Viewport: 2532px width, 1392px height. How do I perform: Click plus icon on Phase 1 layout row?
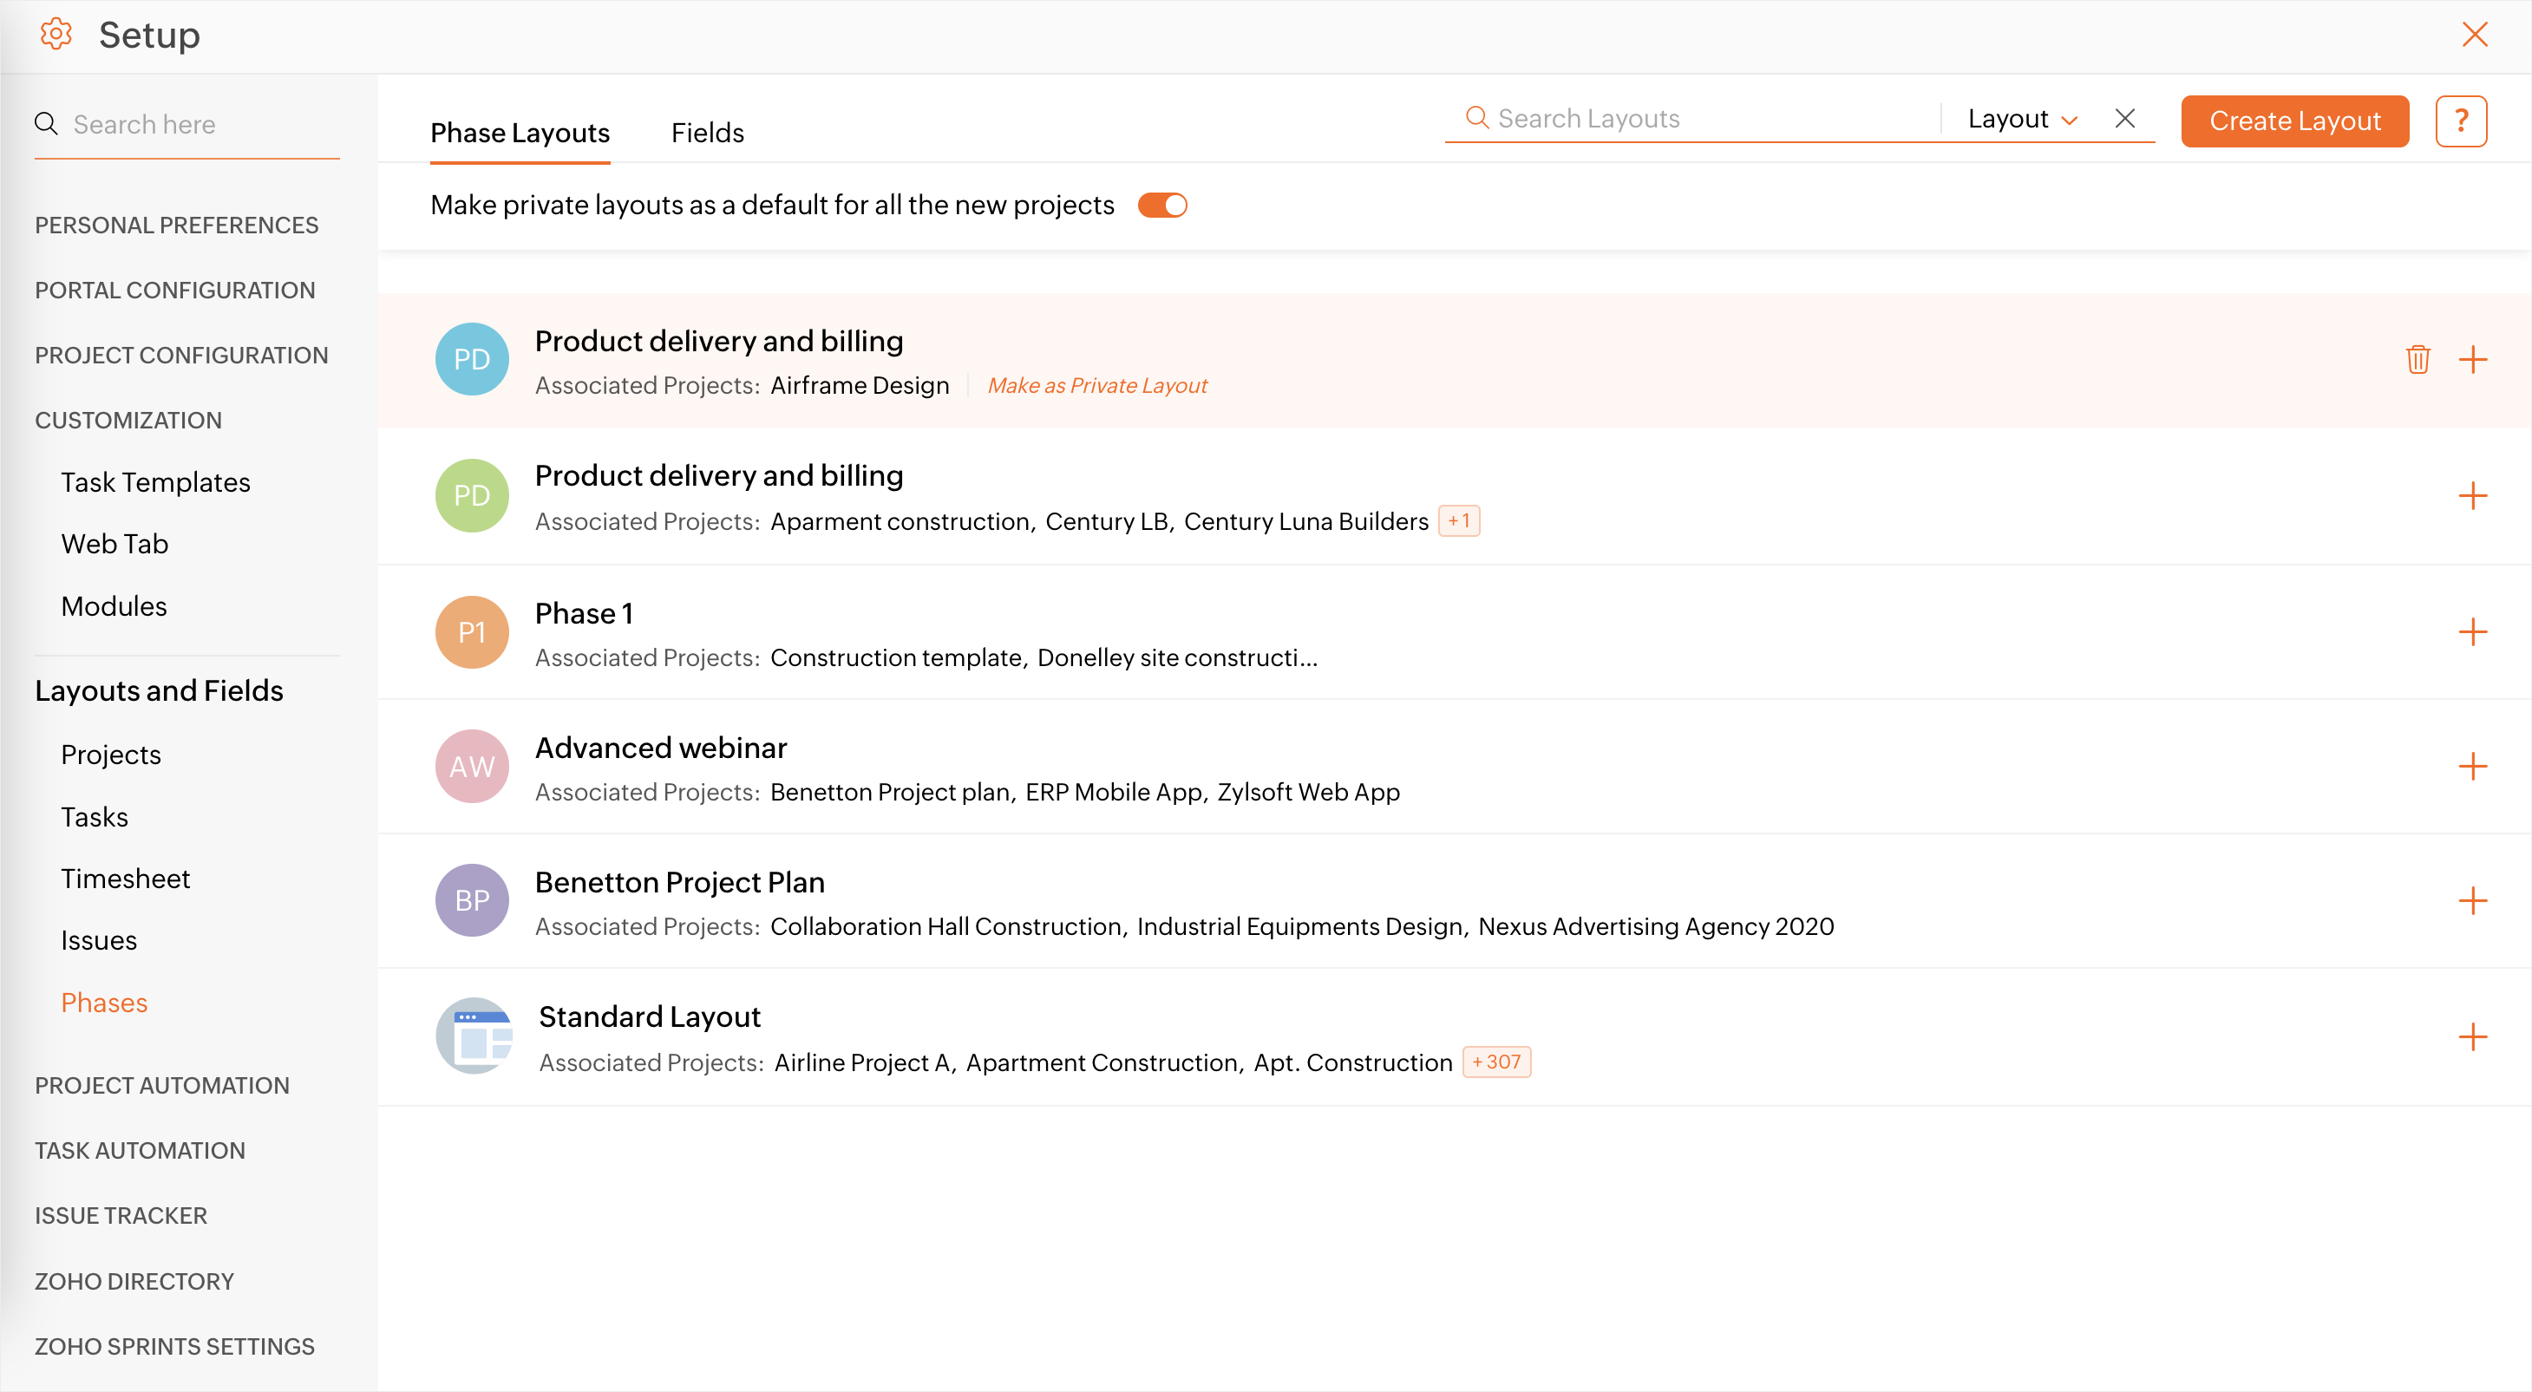pos(2472,632)
